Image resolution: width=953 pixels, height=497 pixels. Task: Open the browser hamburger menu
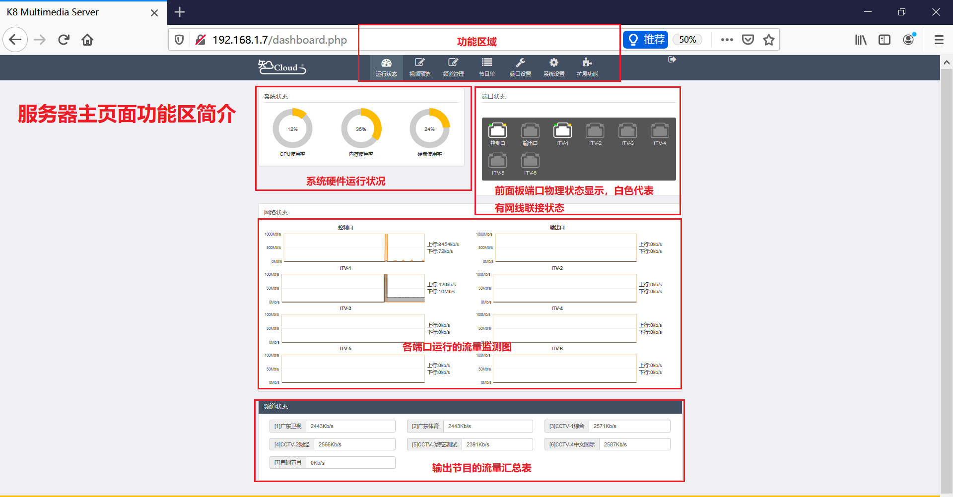pos(939,40)
